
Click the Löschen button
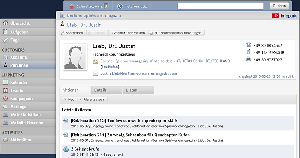[x=97, y=33]
